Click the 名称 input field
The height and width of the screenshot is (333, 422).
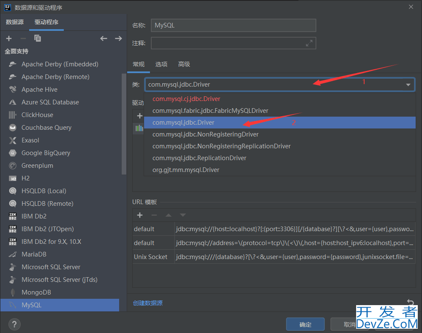[x=233, y=25]
